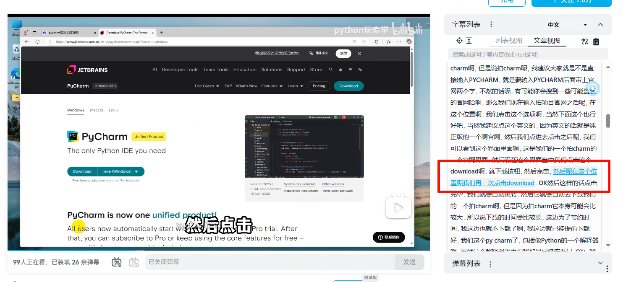Open Installation instructions link

click(x=301, y=191)
